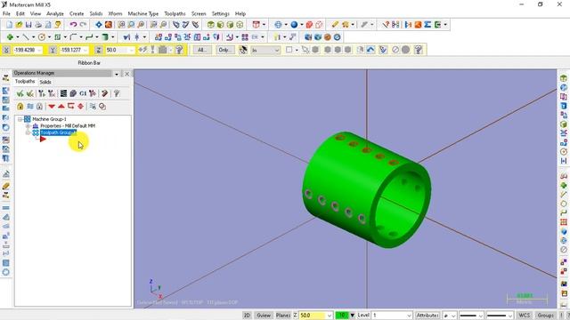Click the blue sigma statistics icon
Viewport: 570px width, 320px height.
coord(427,25)
